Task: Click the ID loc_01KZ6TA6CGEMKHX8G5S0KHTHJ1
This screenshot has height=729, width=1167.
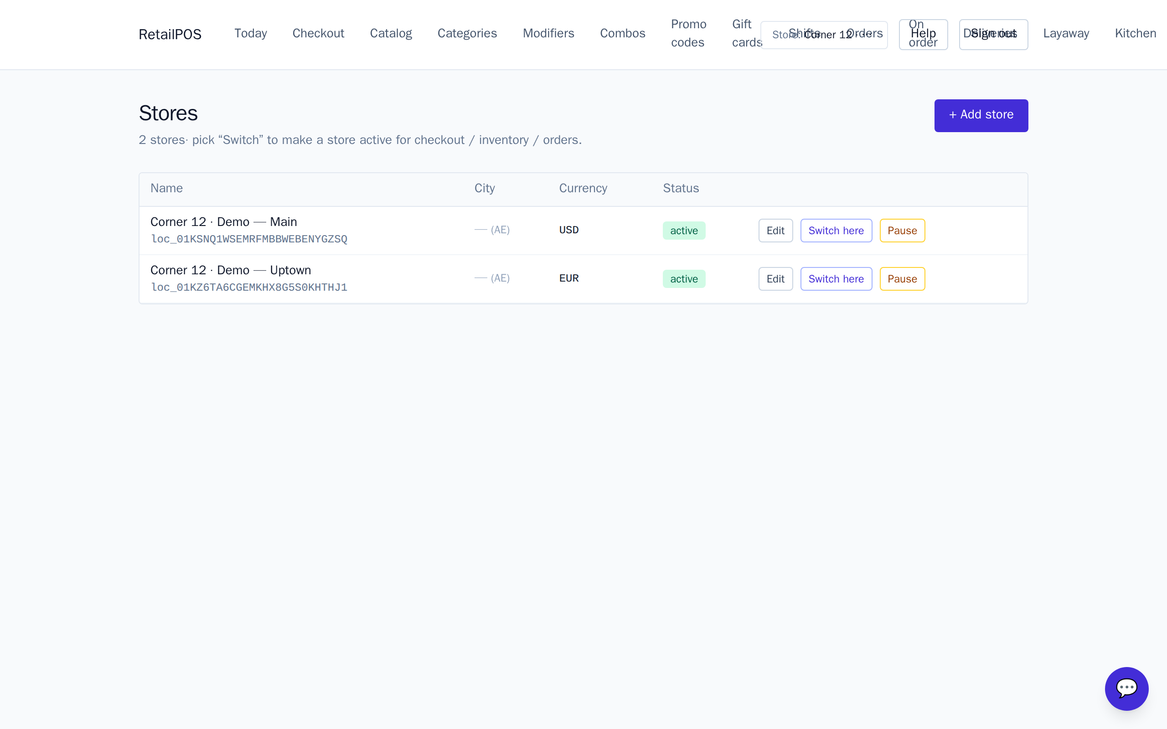Action: click(249, 287)
